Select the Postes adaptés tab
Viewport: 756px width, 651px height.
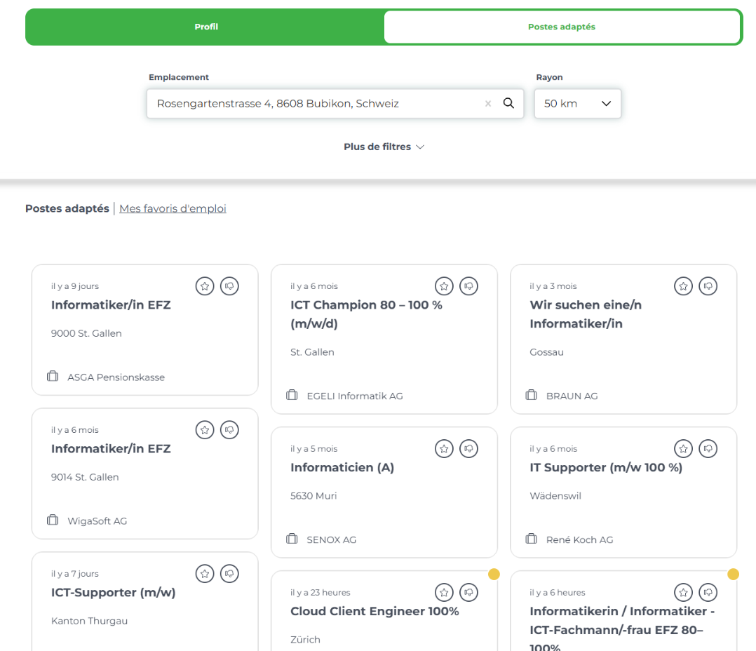(561, 27)
